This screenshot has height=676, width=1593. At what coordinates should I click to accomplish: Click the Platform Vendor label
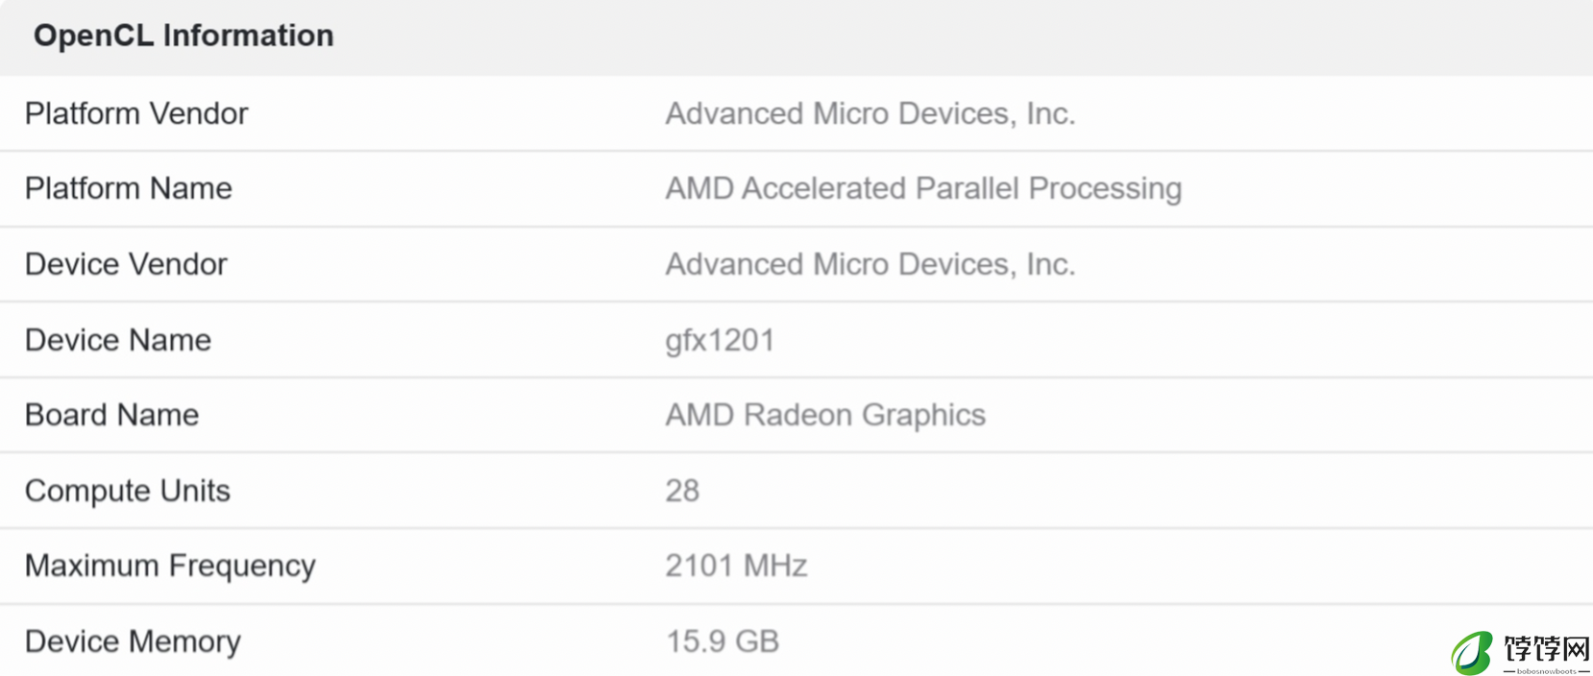(x=136, y=113)
